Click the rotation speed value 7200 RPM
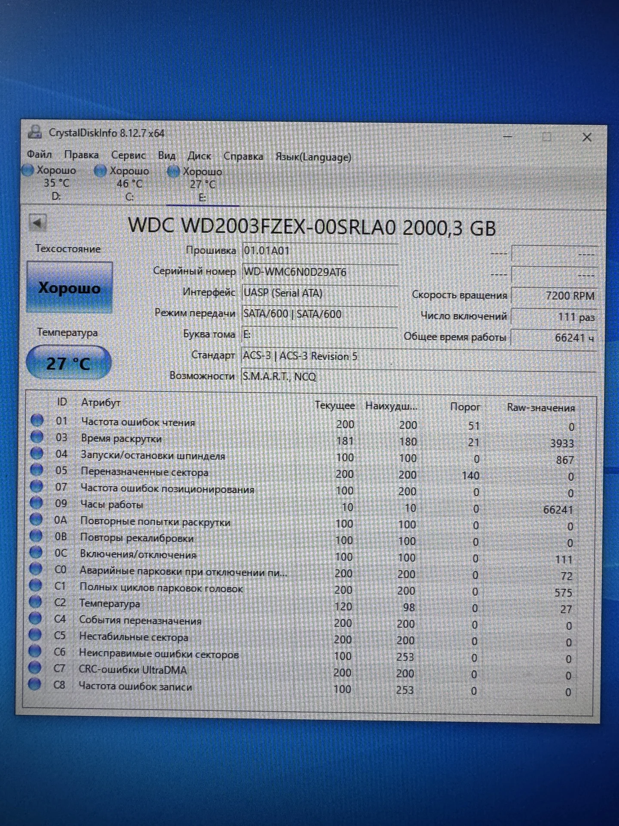Screen dimensions: 619x826 point(554,296)
